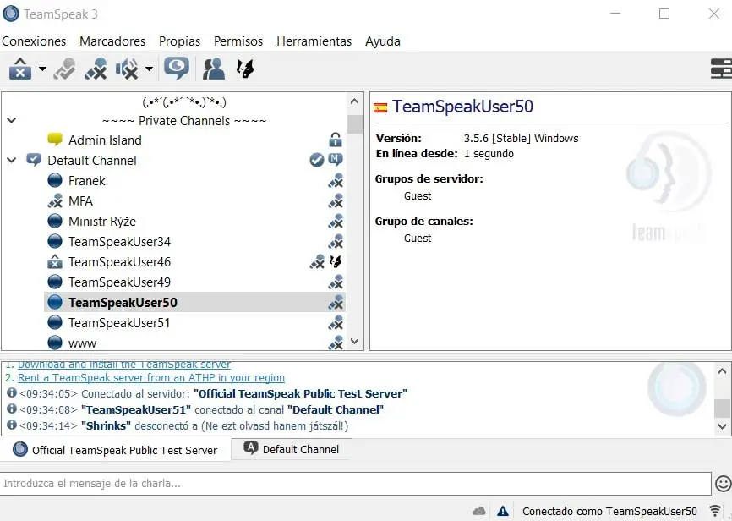
Task: Click TeamSpeakUser34's muted microphone icon
Action: coord(336,242)
